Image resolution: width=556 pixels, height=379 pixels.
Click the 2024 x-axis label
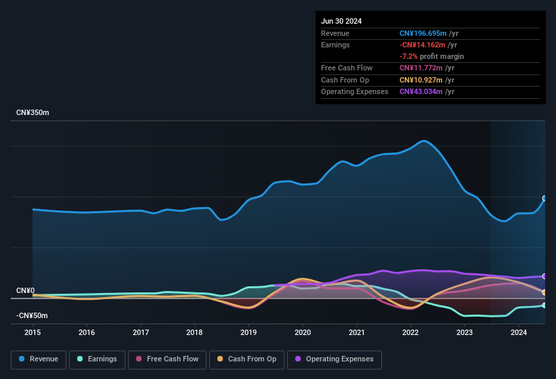(x=519, y=332)
